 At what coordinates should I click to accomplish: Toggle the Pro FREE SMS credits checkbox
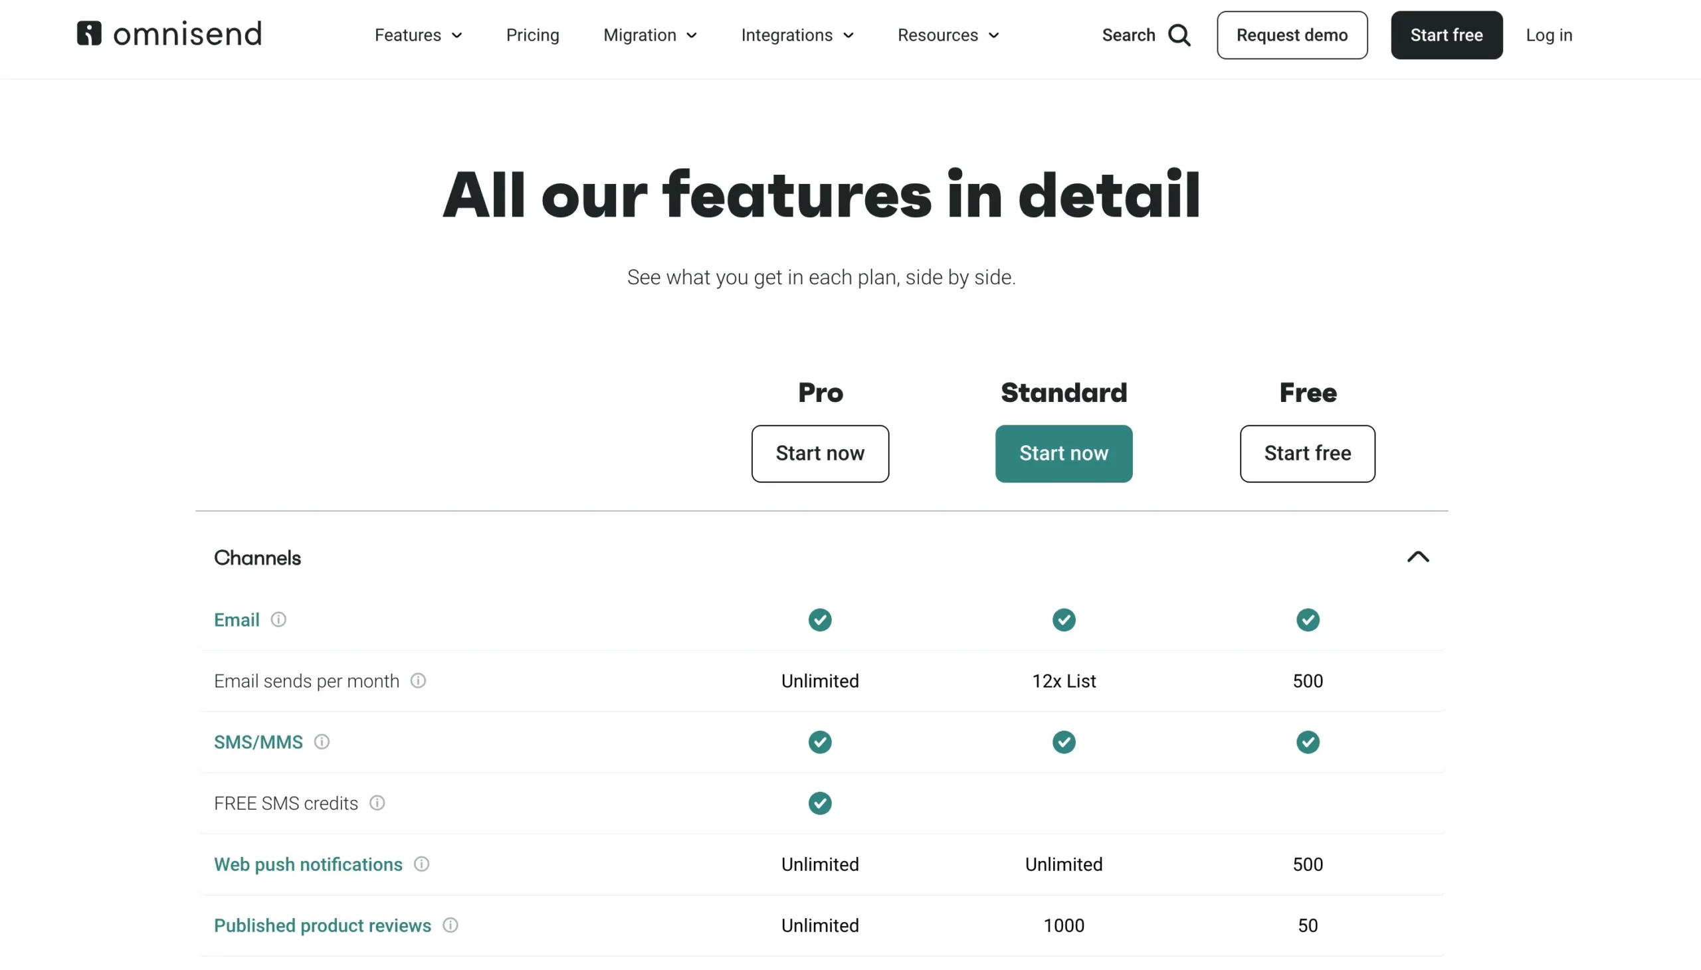click(820, 803)
